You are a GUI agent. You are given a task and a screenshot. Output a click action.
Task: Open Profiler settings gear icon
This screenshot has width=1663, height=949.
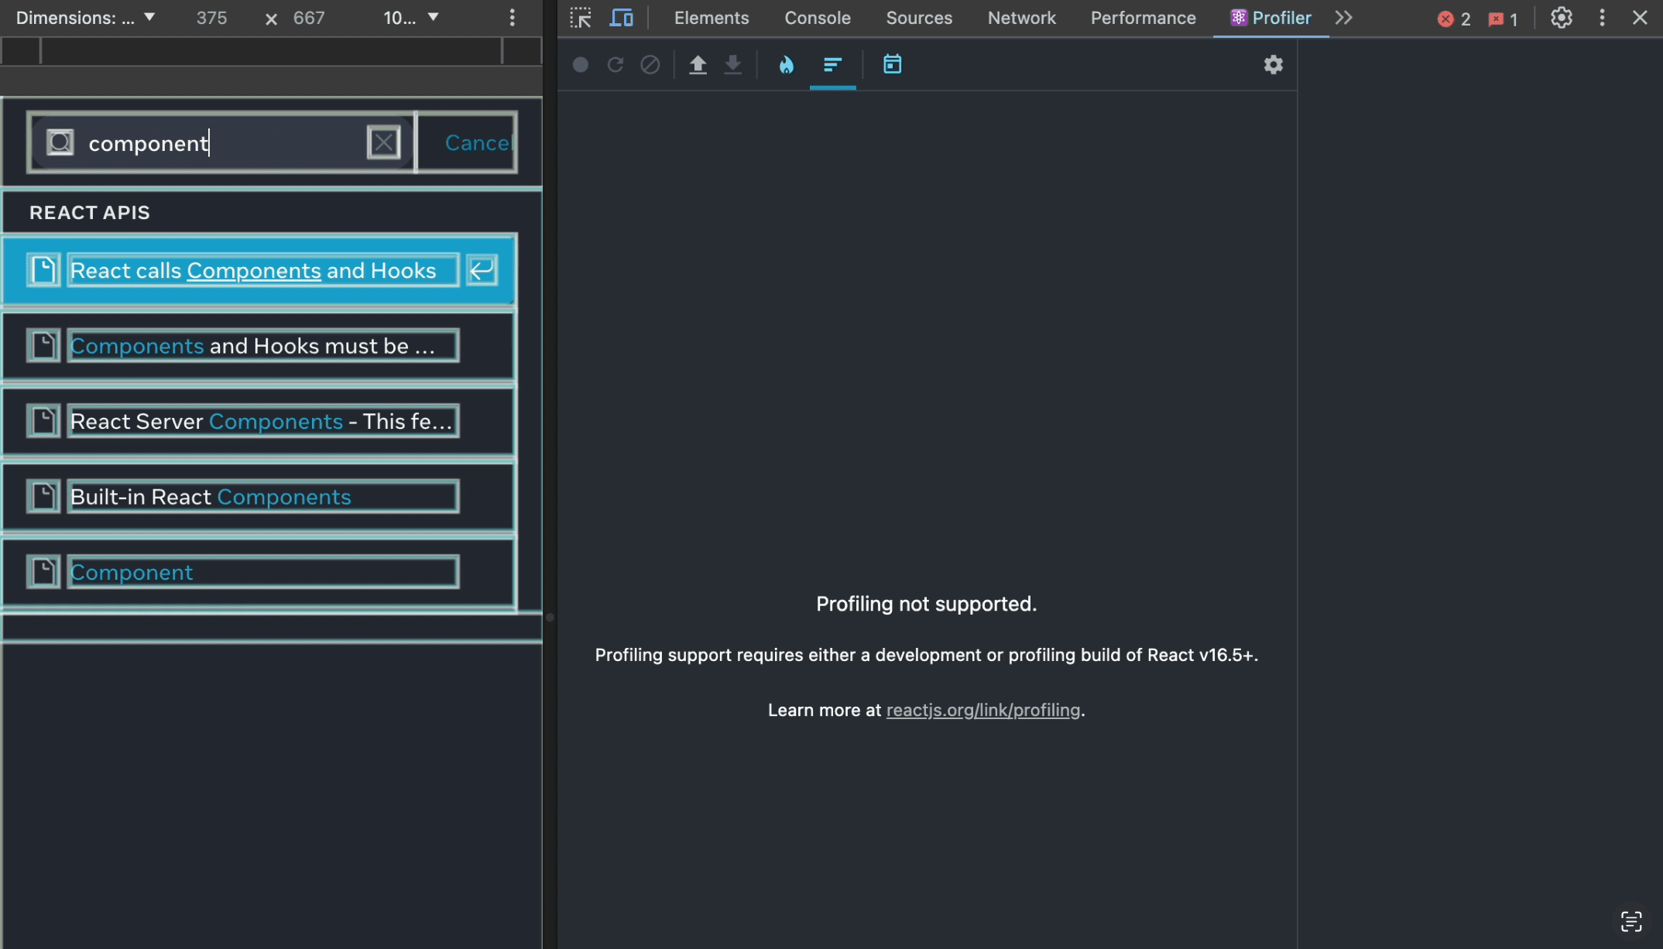coord(1274,64)
